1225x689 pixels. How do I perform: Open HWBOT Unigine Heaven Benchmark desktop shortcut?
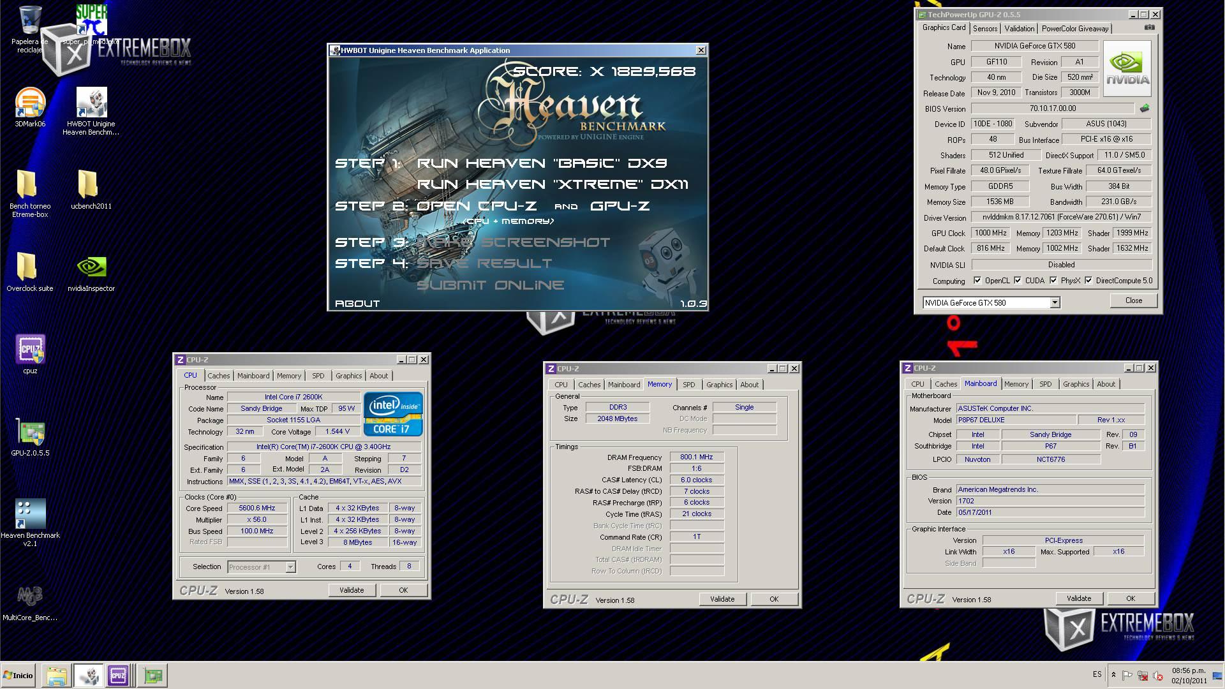click(91, 112)
